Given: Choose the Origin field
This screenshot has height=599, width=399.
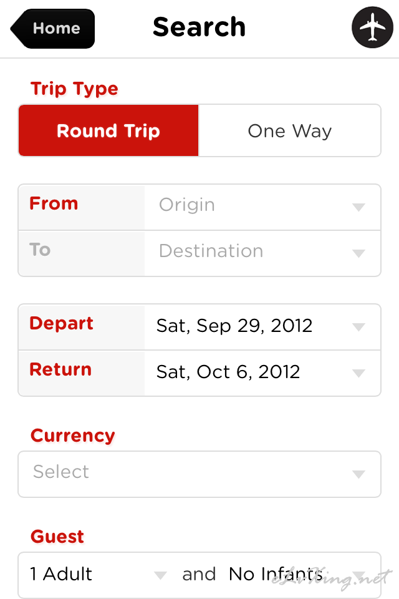Looking at the screenshot, I should (262, 207).
